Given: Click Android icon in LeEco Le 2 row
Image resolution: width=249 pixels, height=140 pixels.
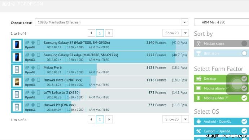Looking at the screenshot, I should [33, 92].
